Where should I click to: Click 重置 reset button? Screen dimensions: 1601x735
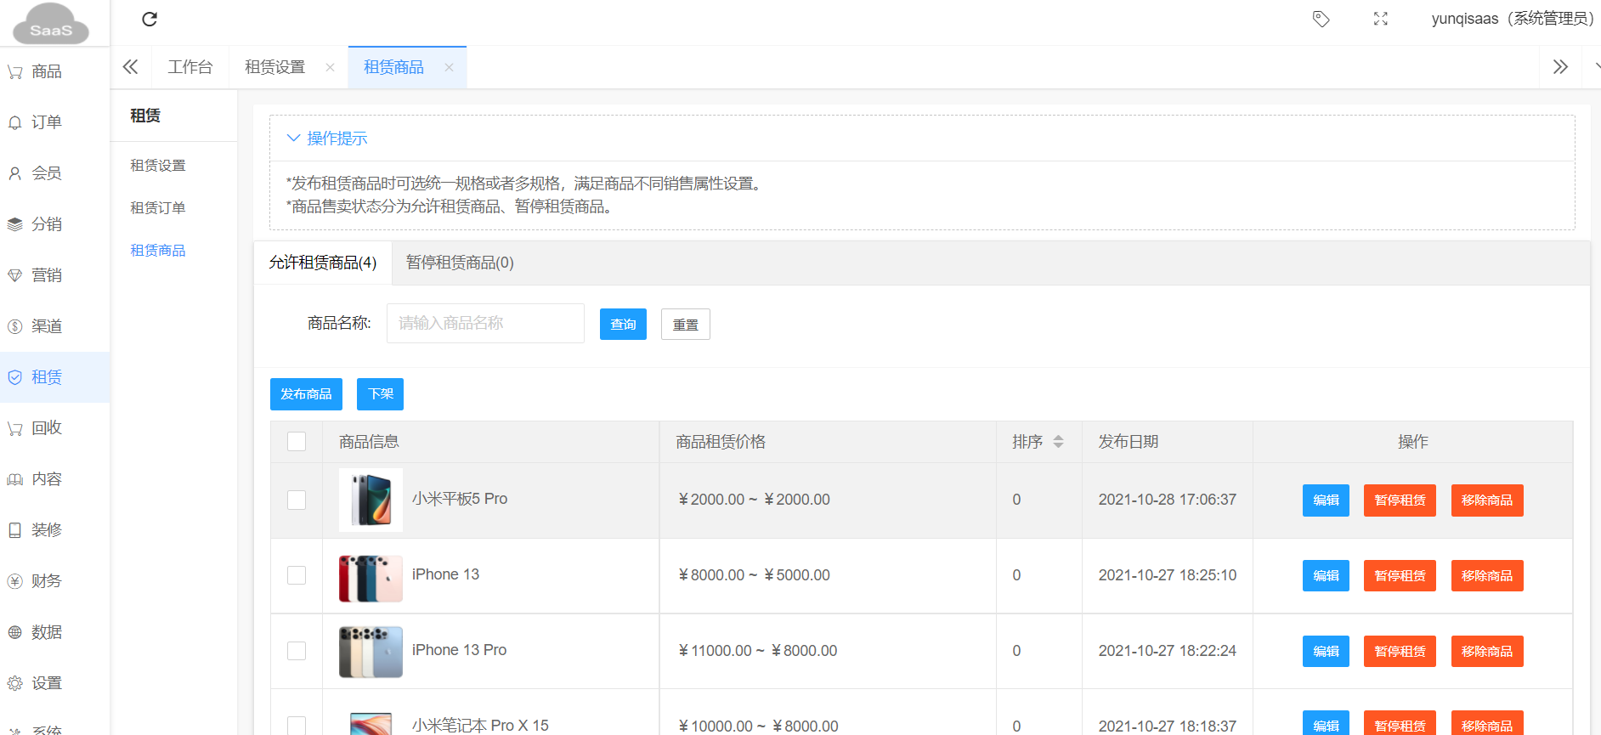pyautogui.click(x=686, y=324)
